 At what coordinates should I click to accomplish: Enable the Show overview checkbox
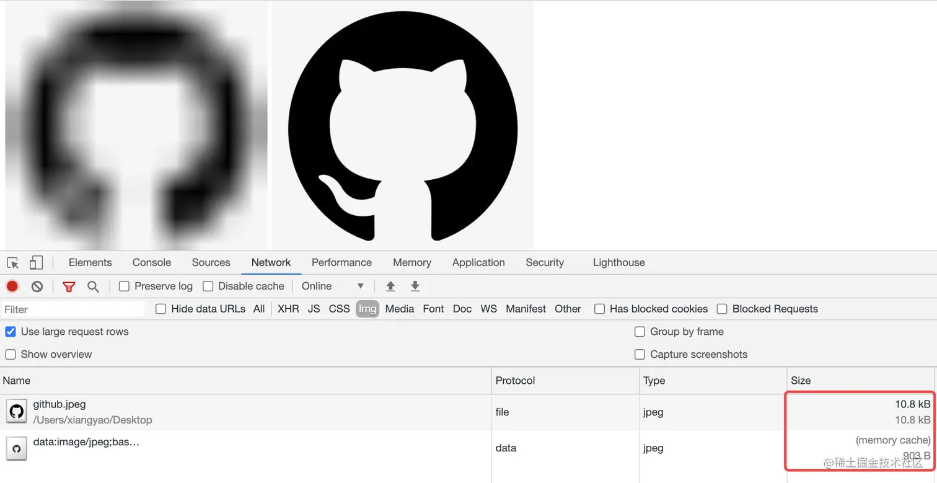(x=11, y=354)
